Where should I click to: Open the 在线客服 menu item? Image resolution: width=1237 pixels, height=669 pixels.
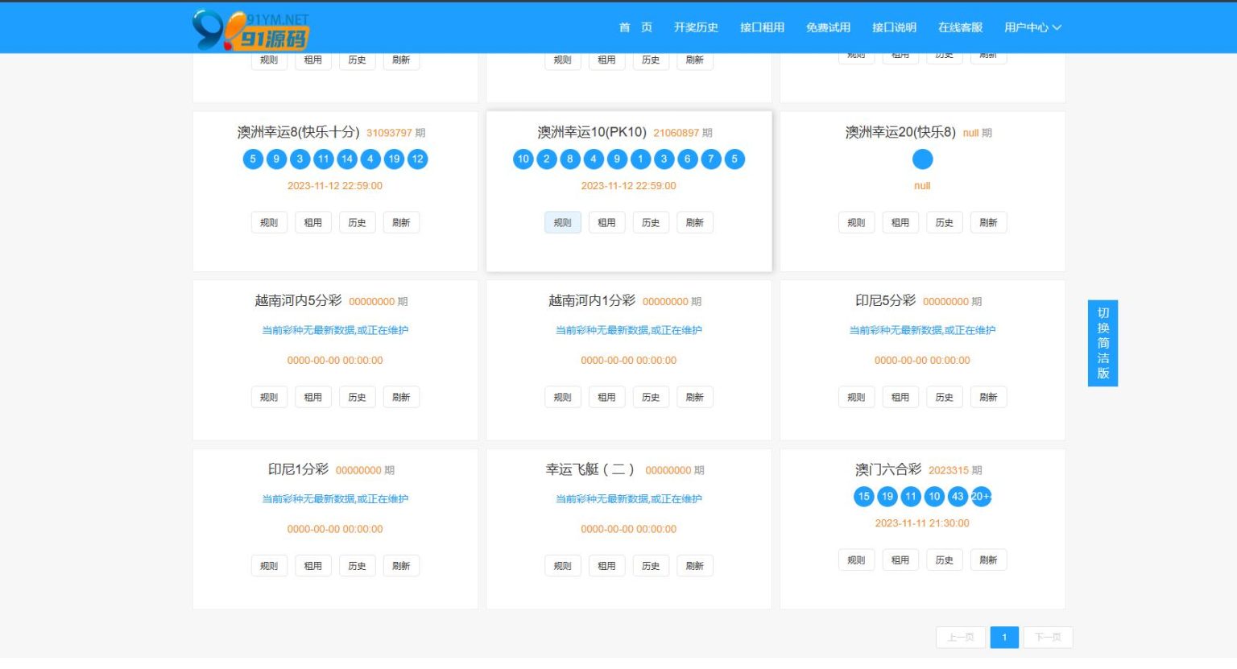(x=960, y=27)
